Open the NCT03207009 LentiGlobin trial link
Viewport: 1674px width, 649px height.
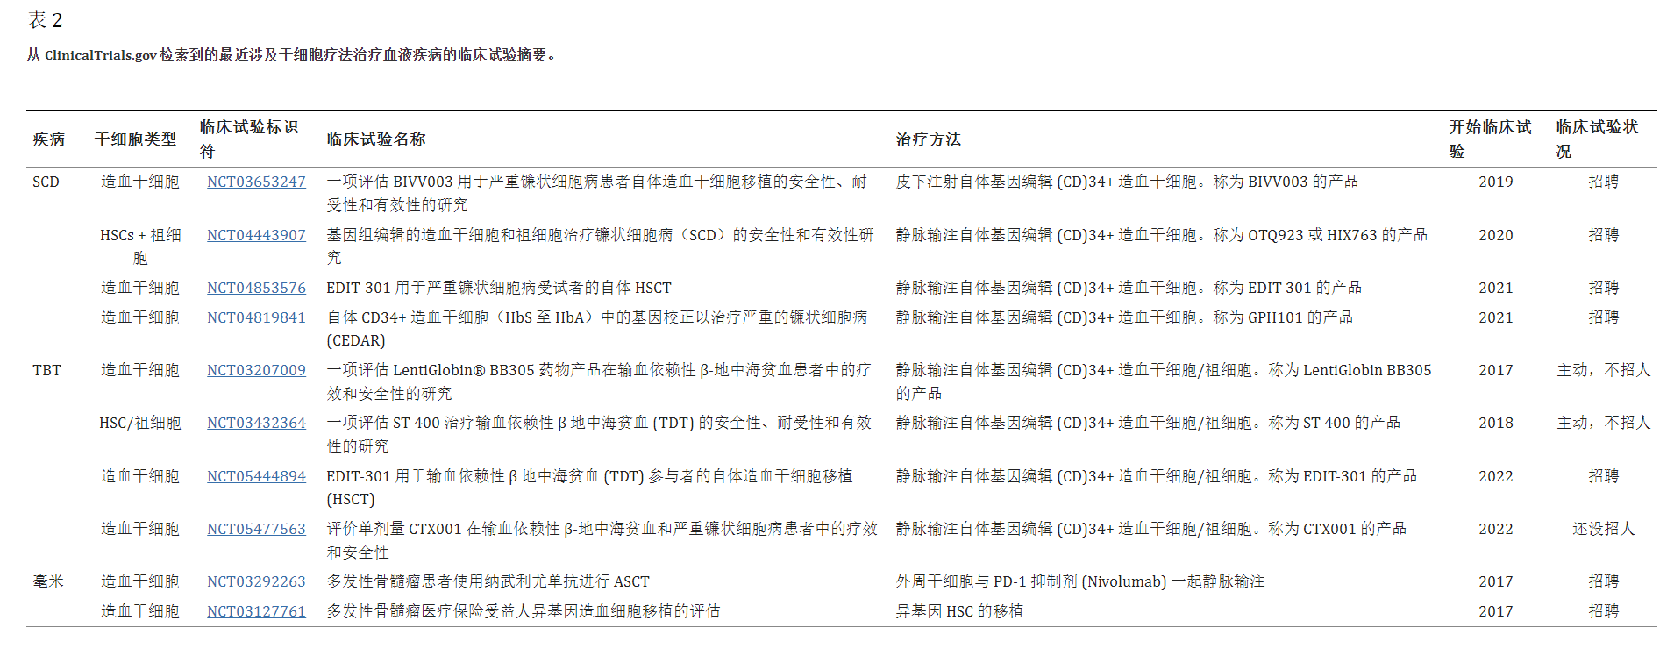click(256, 370)
